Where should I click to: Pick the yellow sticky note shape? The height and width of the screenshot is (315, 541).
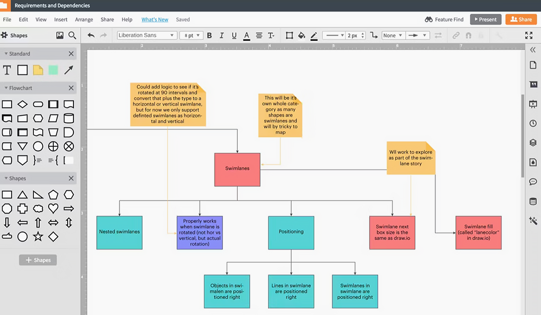pos(38,70)
